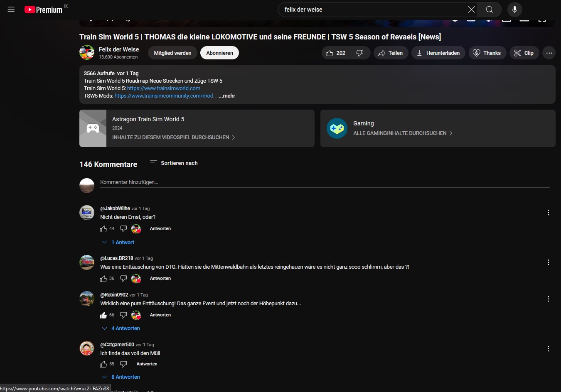Open @Robin0902's profile avatar
This screenshot has width=561, height=392.
pyautogui.click(x=87, y=299)
